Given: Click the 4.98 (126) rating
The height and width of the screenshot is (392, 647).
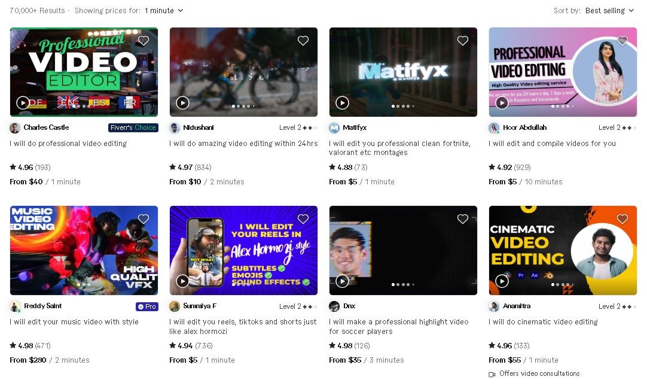Looking at the screenshot, I should pos(349,346).
